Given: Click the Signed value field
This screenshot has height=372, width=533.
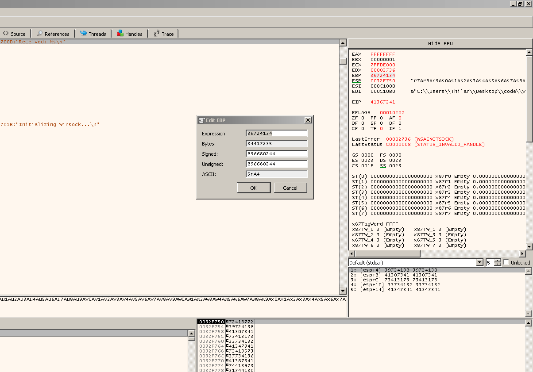Looking at the screenshot, I should [x=277, y=154].
